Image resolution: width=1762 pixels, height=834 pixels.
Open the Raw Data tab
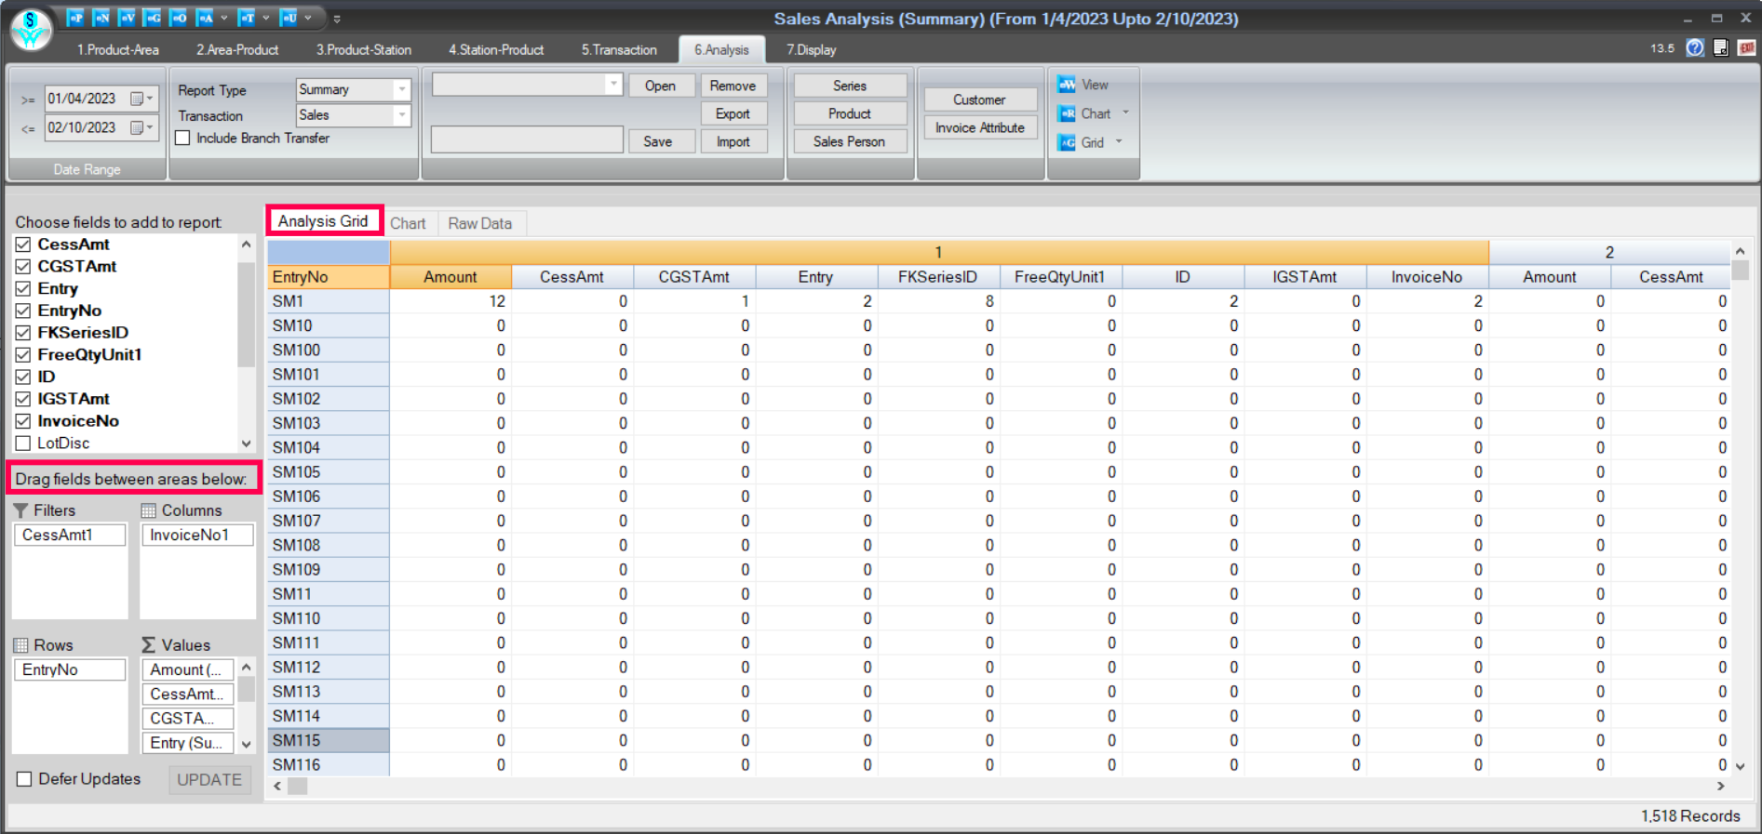coord(480,223)
